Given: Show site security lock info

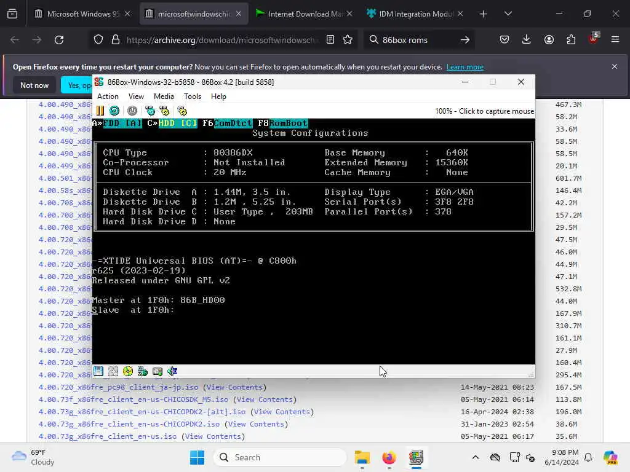Looking at the screenshot, I should coord(116,40).
